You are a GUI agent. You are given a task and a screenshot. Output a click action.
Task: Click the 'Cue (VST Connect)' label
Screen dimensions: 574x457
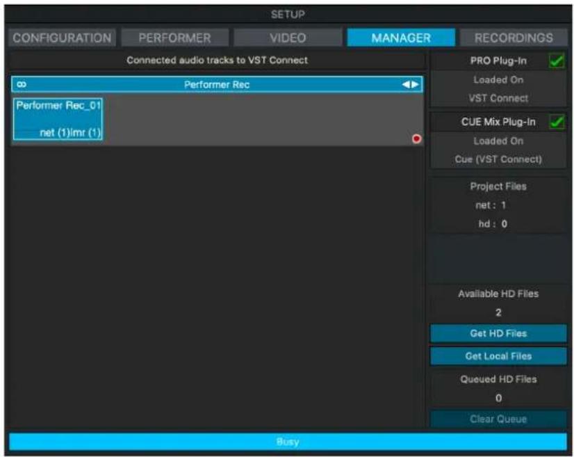498,159
